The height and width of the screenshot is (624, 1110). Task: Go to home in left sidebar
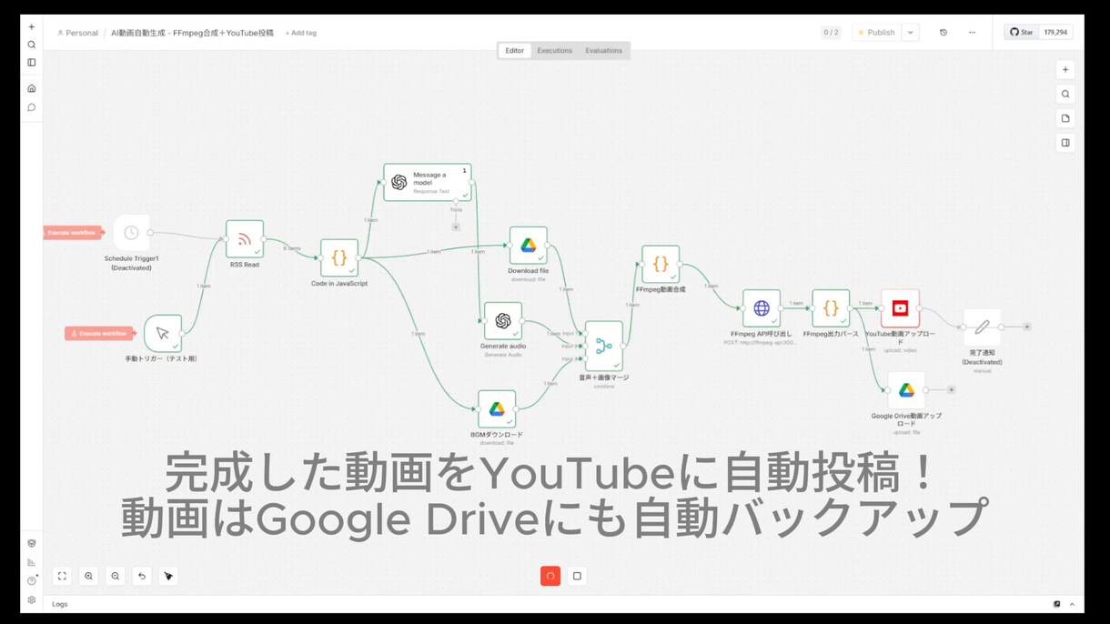32,88
